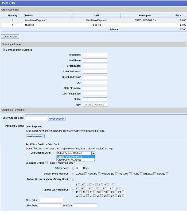This screenshot has height=214, width=187.
Task: Click the Edit Contents button
Action: click(10, 37)
